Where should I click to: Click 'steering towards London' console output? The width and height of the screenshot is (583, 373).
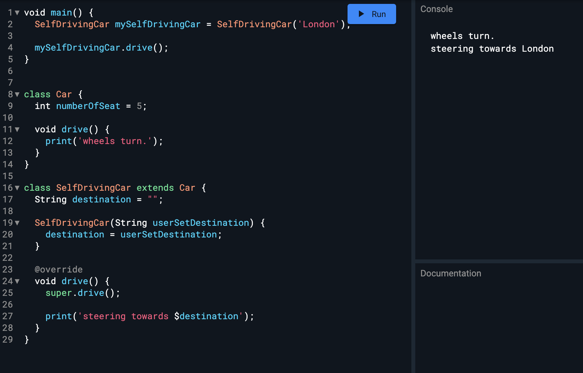(x=492, y=49)
